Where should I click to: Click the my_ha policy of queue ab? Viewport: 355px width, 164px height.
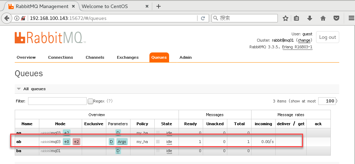coord(142,142)
